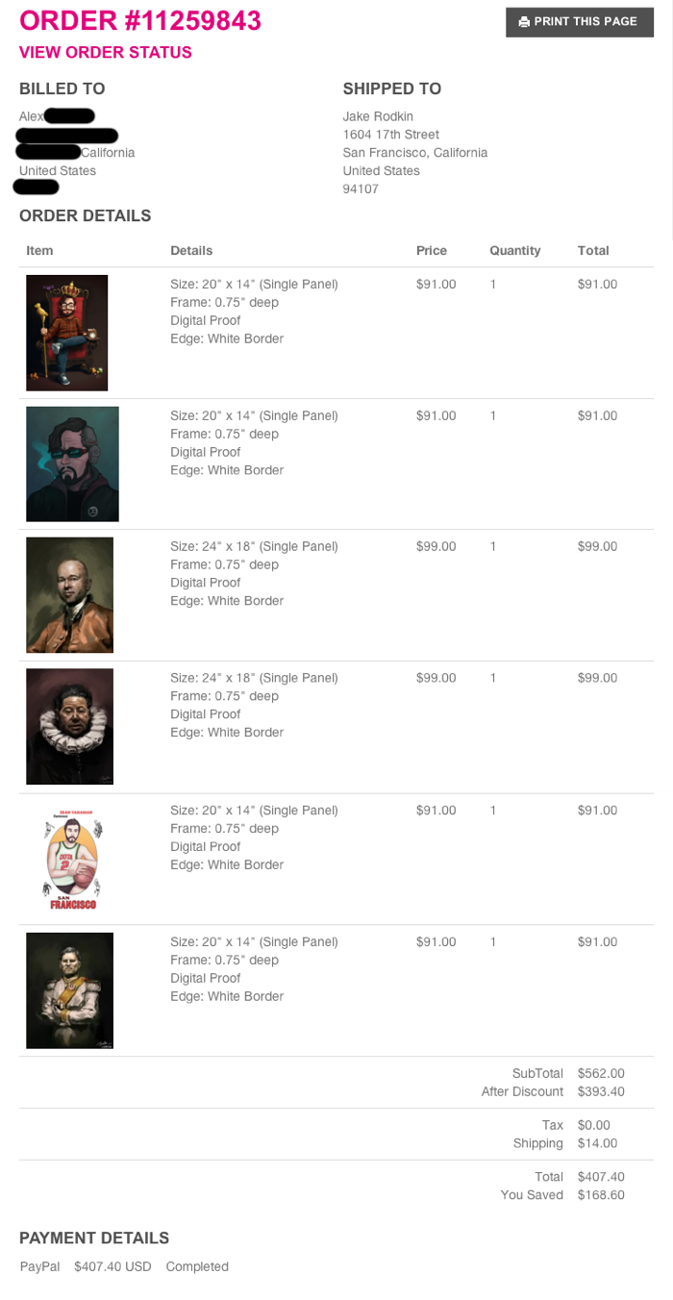Select the sunglasses and smoke portrait thumbnail
Screen dimensions: 673x1300
pyautogui.click(x=72, y=463)
